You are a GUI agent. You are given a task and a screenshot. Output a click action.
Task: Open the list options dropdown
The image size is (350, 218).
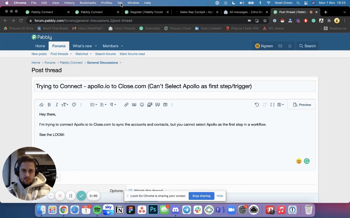(x=94, y=104)
